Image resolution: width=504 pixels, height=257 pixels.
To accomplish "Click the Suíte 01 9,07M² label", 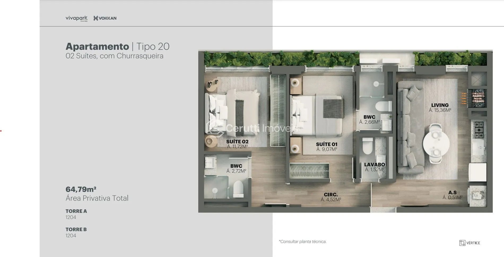I will (x=327, y=147).
